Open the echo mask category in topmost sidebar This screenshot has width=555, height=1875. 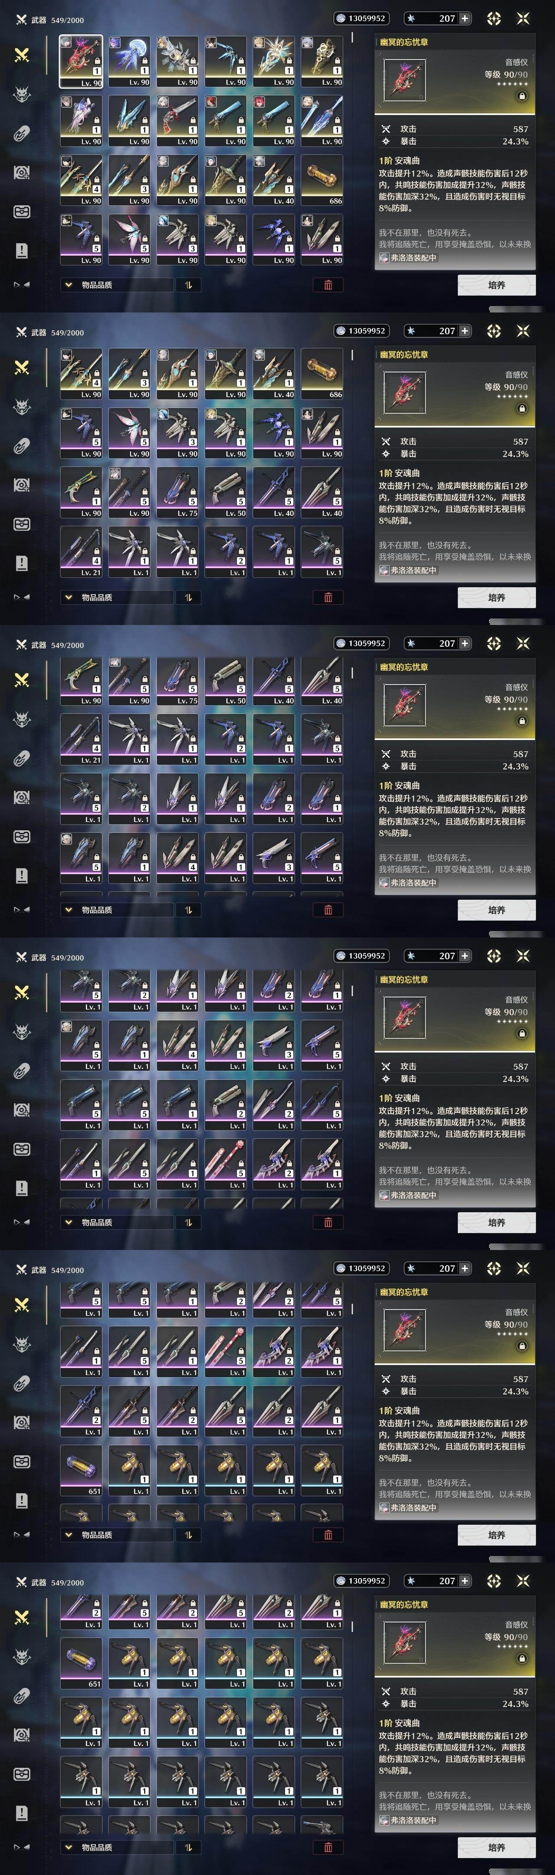pyautogui.click(x=22, y=95)
